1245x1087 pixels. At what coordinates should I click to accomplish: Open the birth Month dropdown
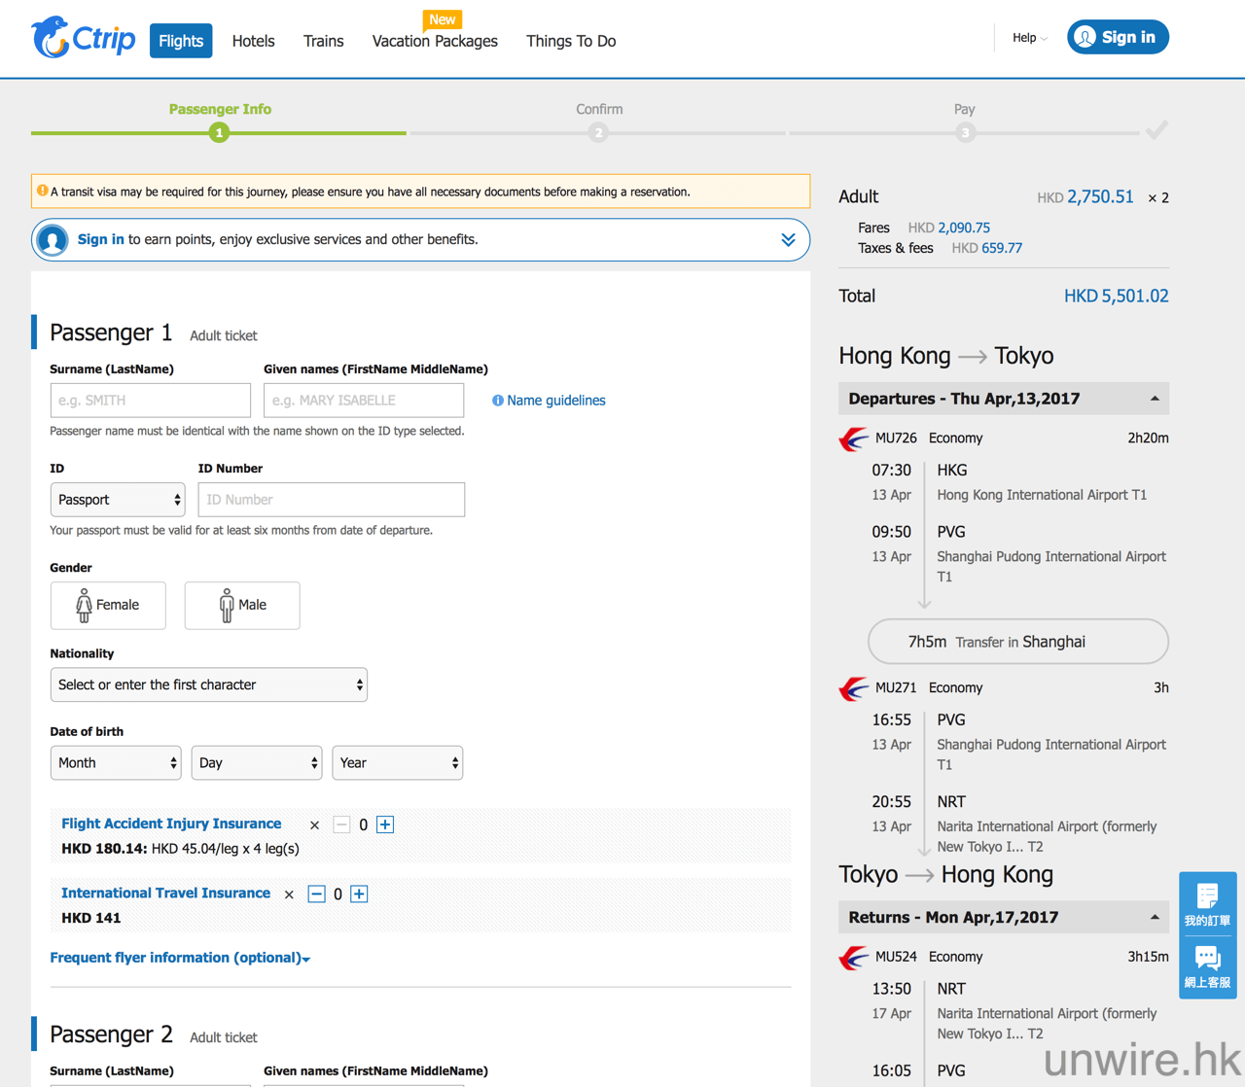click(115, 763)
